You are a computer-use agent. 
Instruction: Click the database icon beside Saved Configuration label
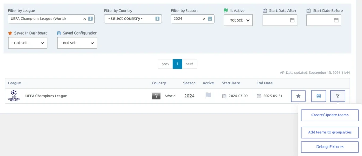click(x=59, y=33)
